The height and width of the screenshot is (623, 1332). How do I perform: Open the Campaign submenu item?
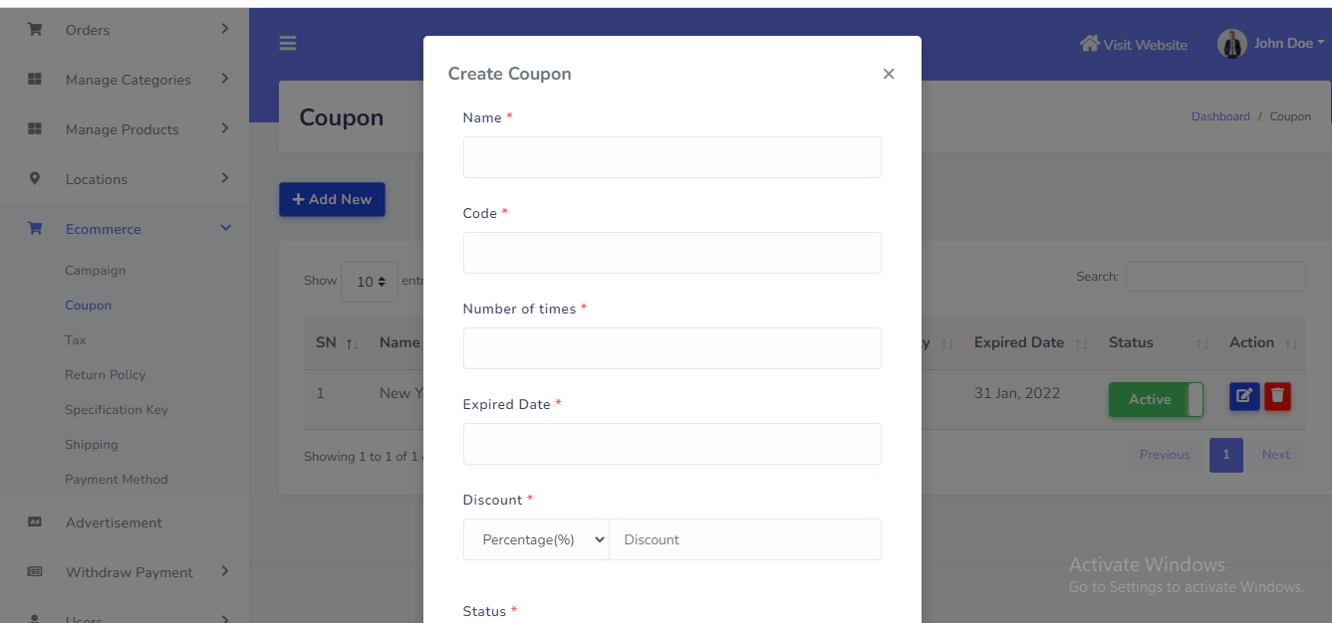point(95,271)
